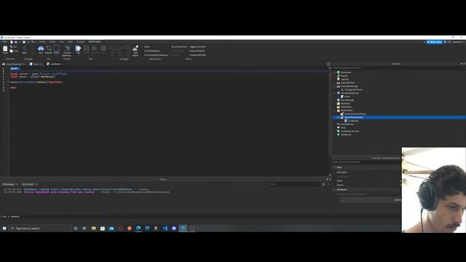Screen dimensions: 466x262
Task: Navigate Back with the blue arrow
Action: click(24, 49)
